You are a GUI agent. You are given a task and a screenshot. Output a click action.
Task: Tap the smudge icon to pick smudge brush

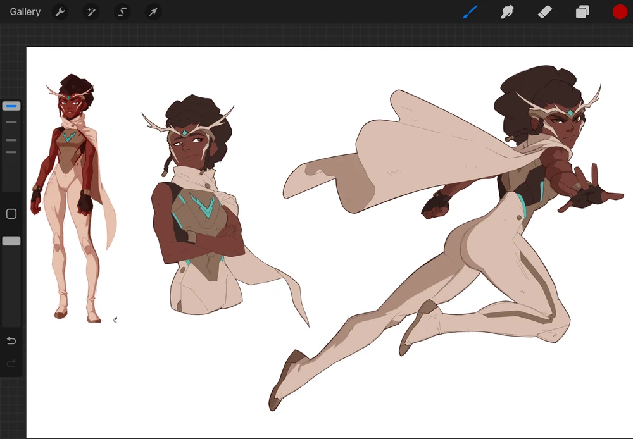coord(507,11)
